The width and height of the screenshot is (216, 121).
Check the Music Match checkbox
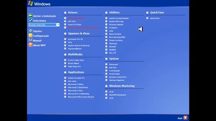pos(65,63)
